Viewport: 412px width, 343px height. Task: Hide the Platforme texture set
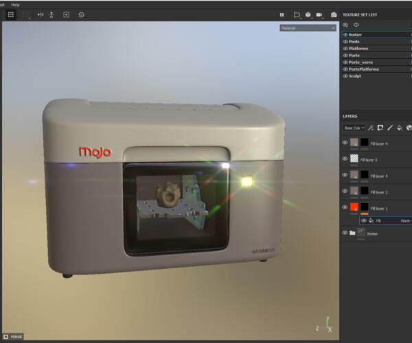point(345,48)
